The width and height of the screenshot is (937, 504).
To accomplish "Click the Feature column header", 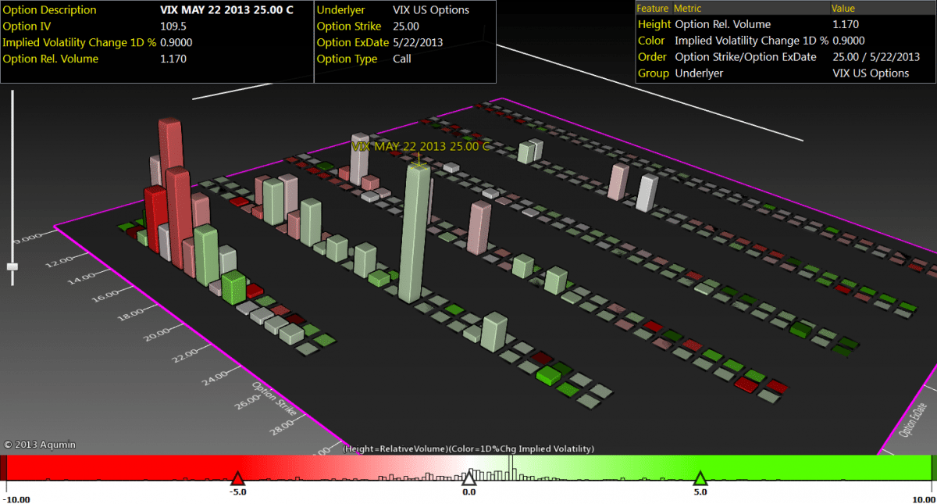I will [653, 8].
